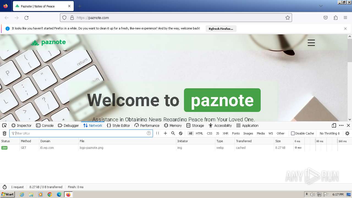Viewport: 352px width, 198px height.
Task: Switch to the Inspector tab
Action: 21,125
